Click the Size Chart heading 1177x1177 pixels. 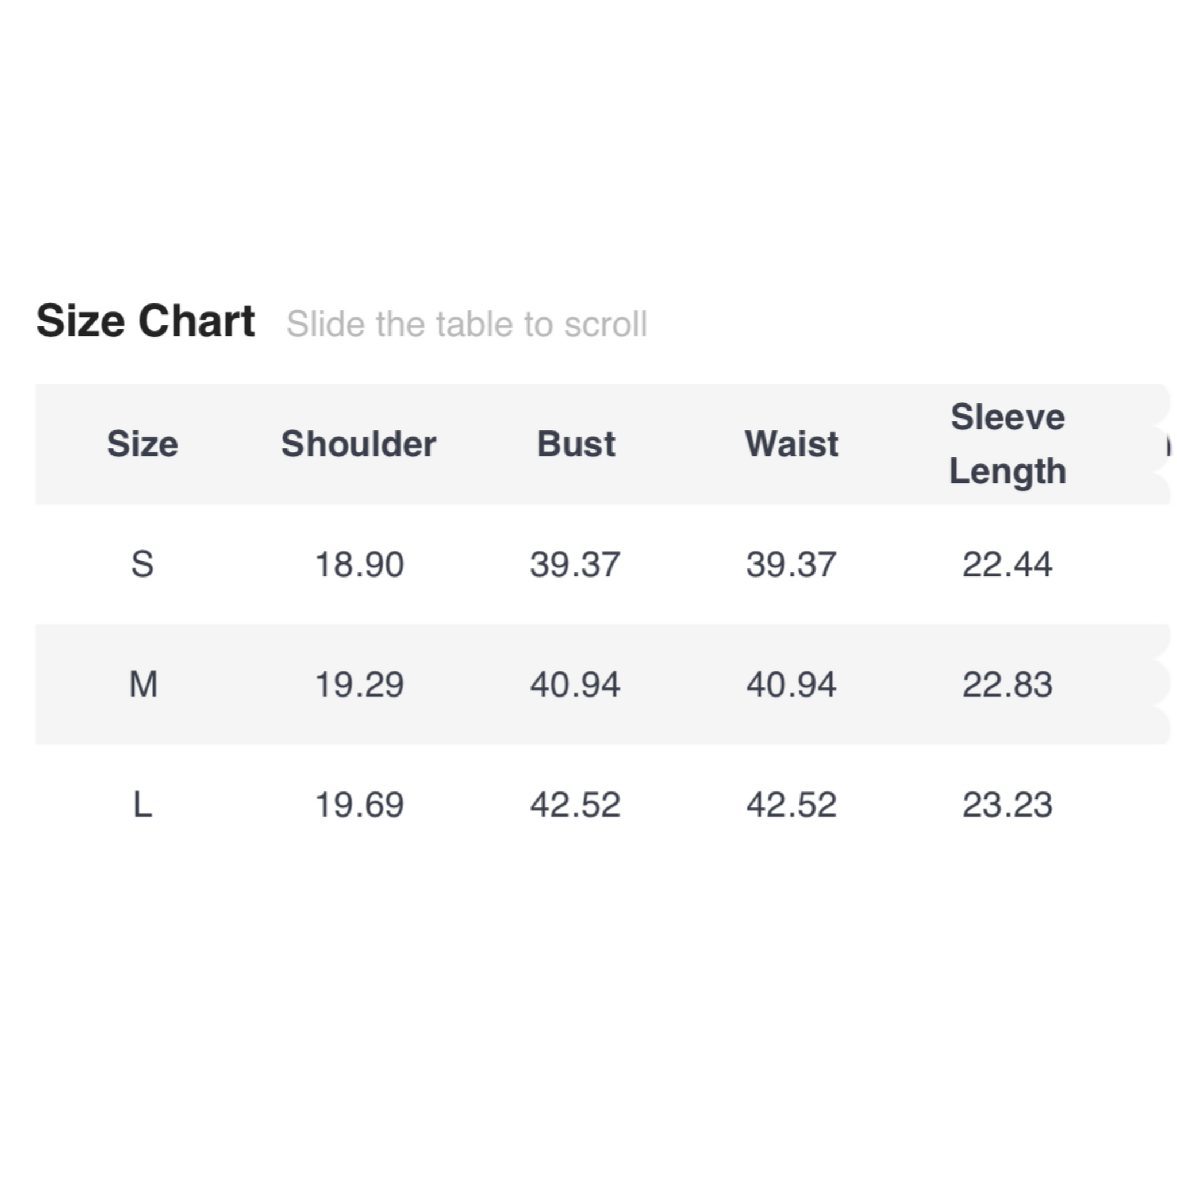click(x=145, y=321)
